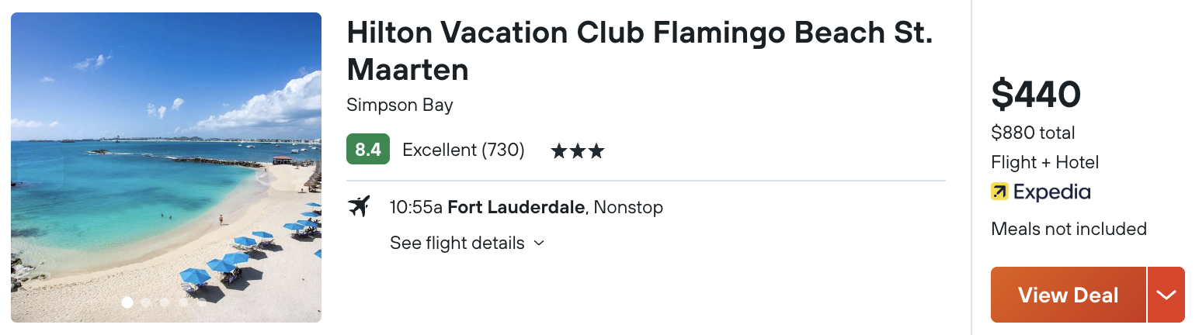Click the $440 price
Screen dimensions: 1199x335
click(1036, 95)
